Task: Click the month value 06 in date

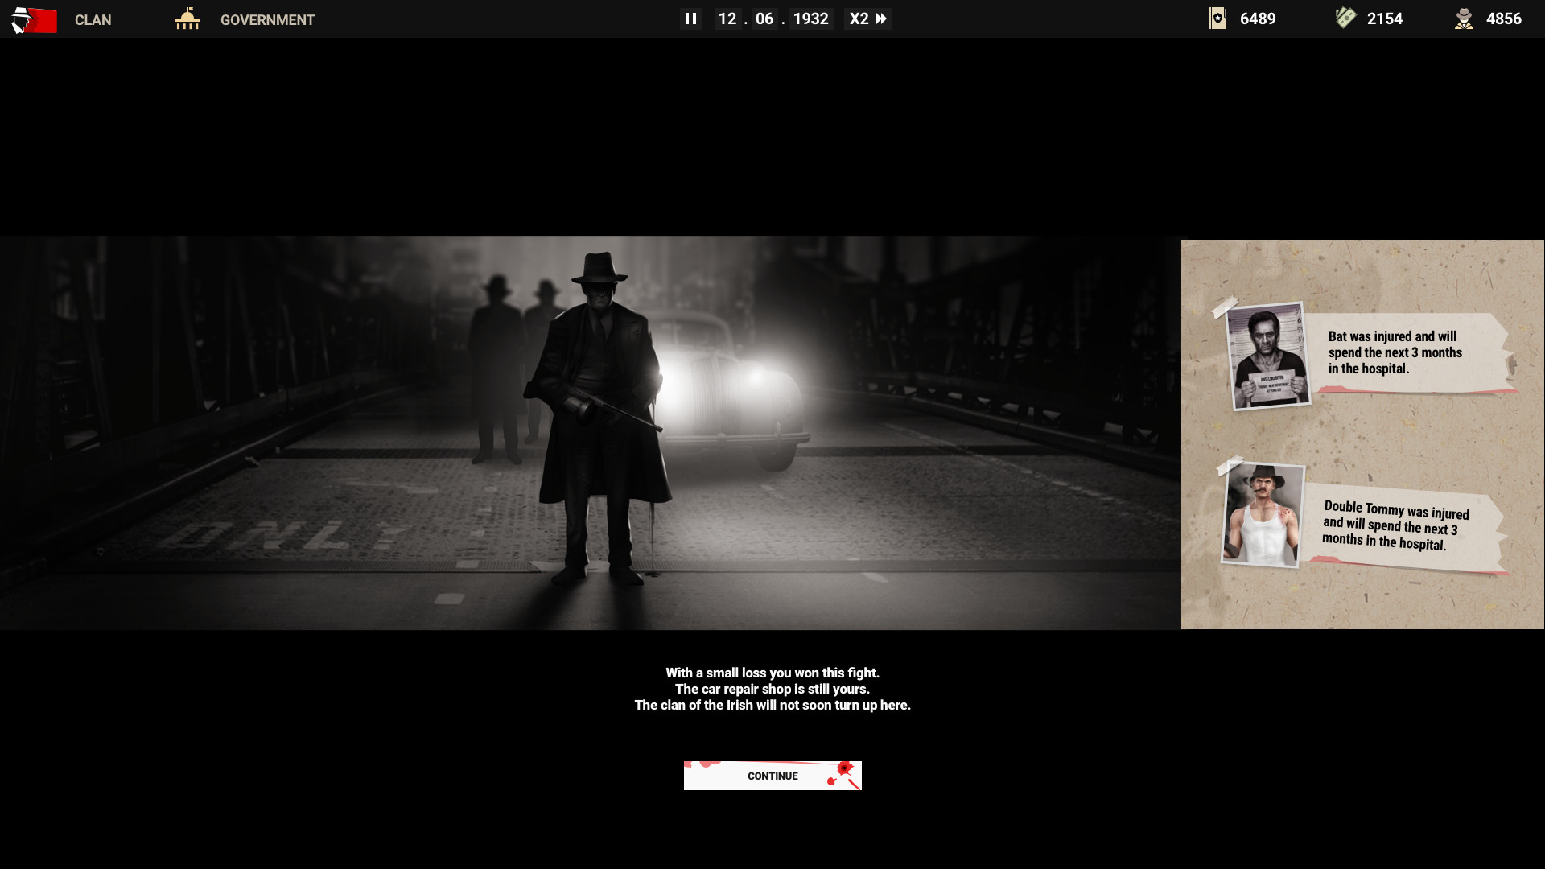Action: click(764, 19)
